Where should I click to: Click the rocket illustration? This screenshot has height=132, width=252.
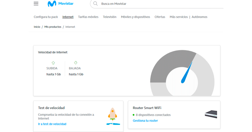point(113,116)
